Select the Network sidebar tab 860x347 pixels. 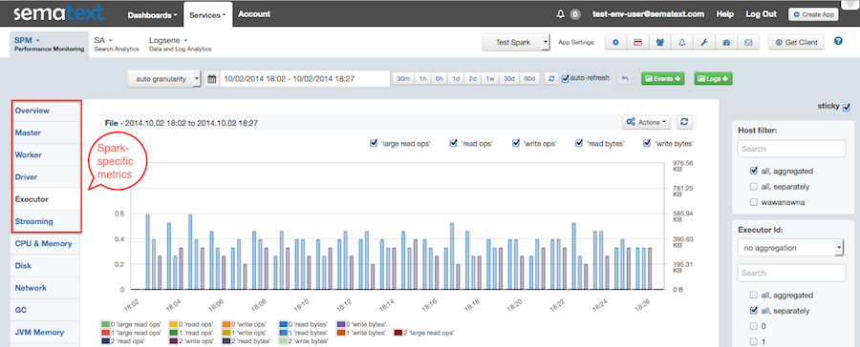(47, 288)
